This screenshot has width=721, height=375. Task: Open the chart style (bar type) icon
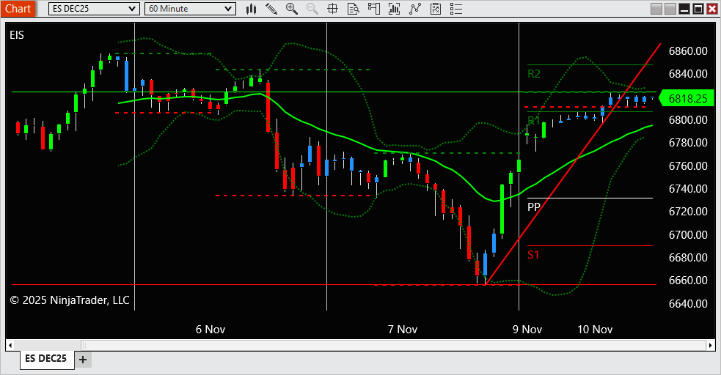[251, 9]
